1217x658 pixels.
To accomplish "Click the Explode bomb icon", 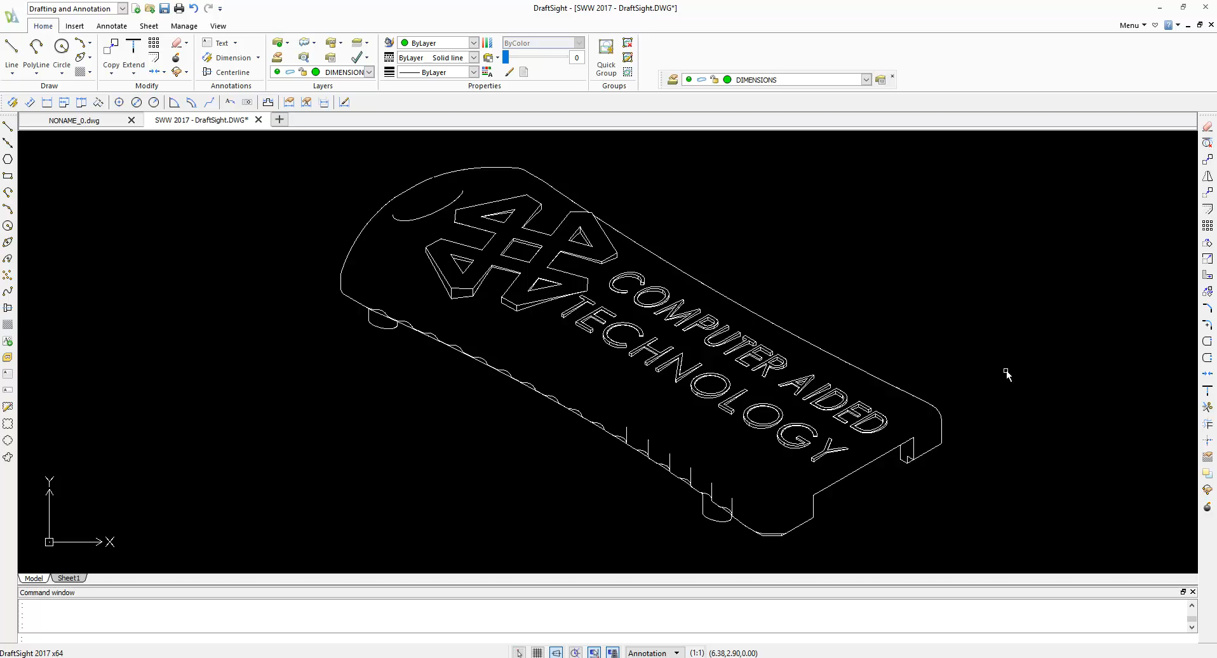I will 176,57.
